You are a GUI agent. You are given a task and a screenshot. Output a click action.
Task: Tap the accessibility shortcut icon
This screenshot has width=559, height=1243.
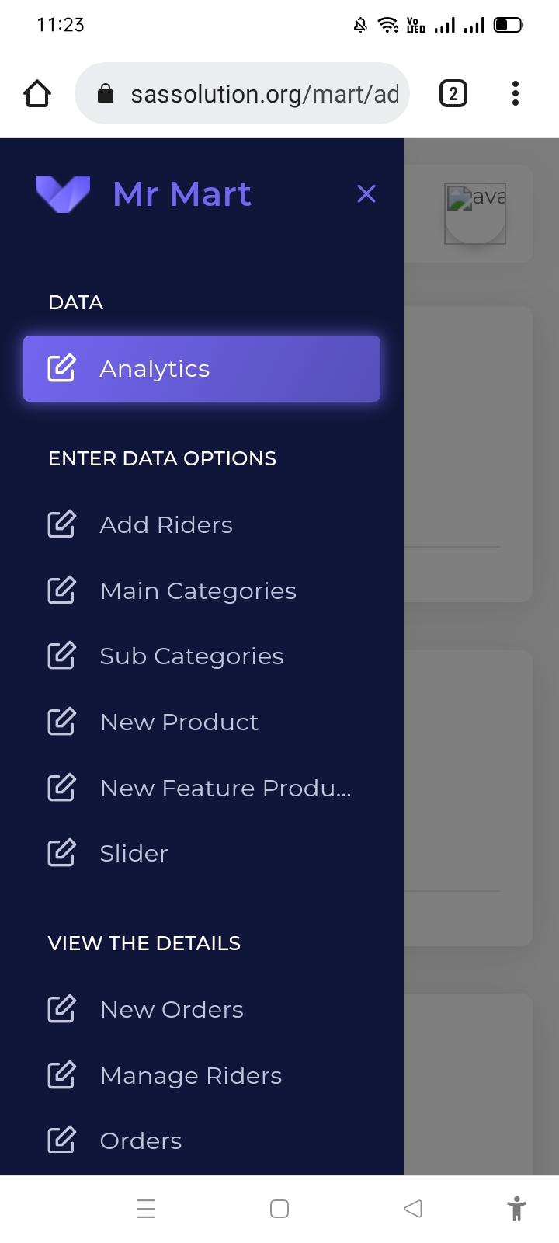tap(516, 1209)
